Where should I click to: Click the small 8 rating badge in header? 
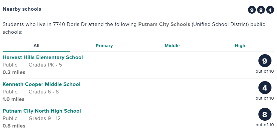[x=261, y=10]
